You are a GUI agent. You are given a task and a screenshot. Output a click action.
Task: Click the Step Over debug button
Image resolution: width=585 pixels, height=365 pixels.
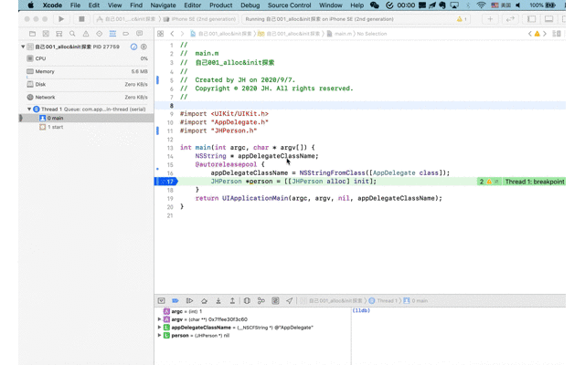tap(204, 300)
